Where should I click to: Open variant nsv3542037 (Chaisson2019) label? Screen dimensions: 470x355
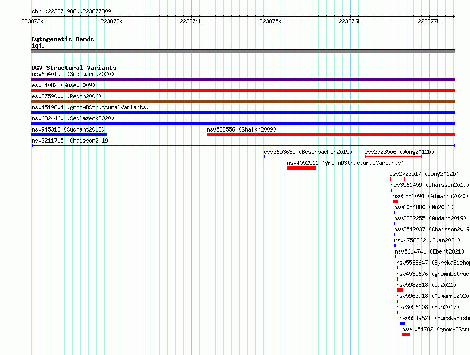pos(431,229)
